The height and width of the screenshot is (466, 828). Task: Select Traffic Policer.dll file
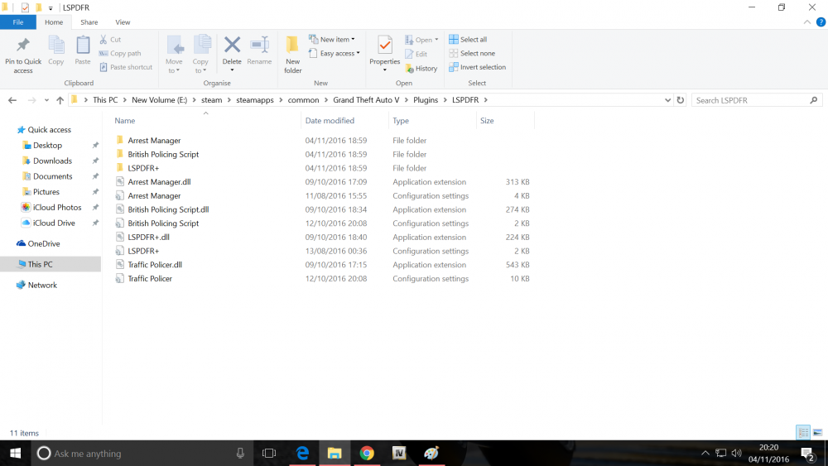point(155,264)
